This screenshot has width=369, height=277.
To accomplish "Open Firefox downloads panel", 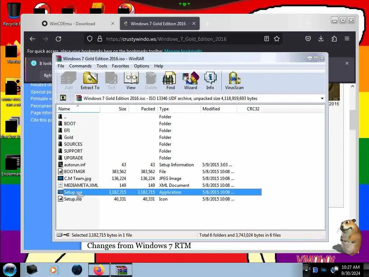I will (x=321, y=39).
